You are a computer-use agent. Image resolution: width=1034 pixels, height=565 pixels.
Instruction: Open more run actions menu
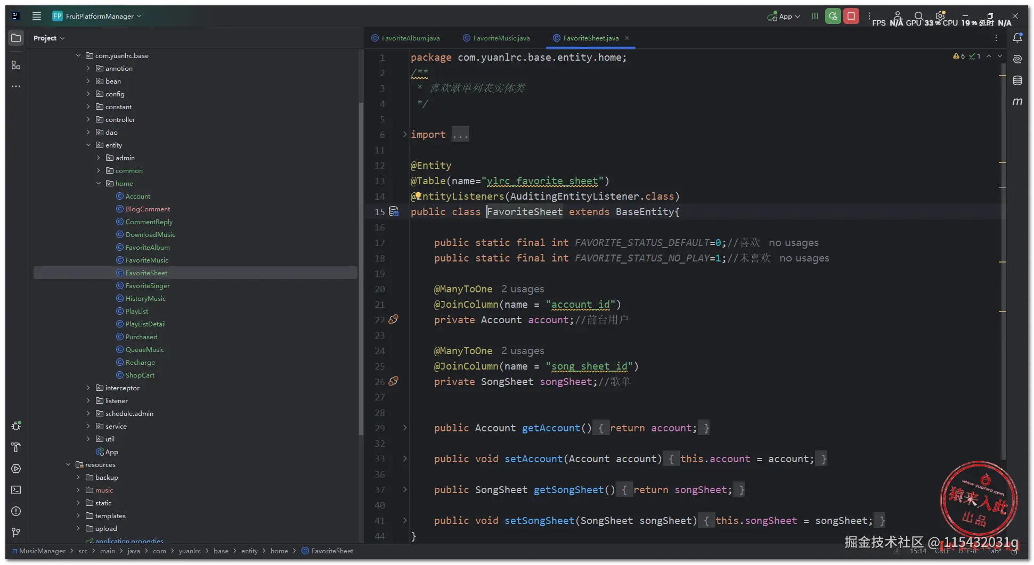click(869, 17)
